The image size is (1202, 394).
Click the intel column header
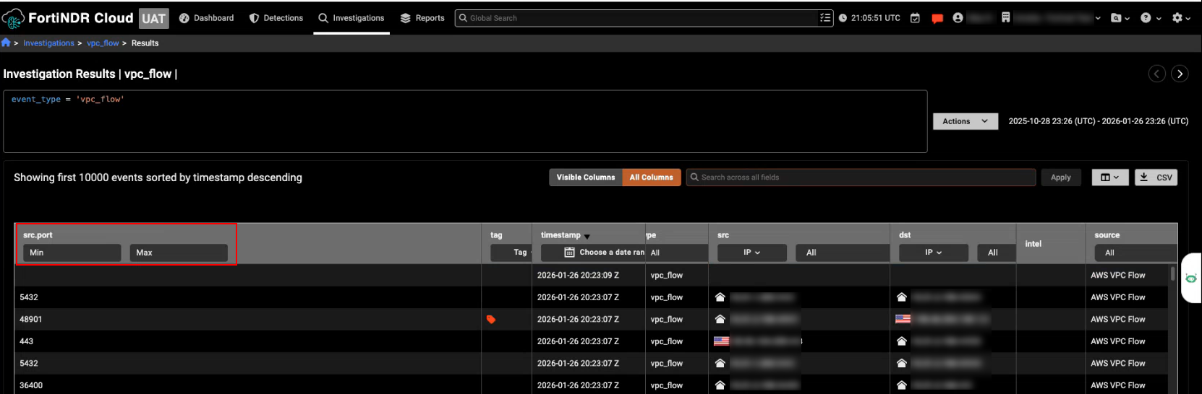tap(1033, 244)
